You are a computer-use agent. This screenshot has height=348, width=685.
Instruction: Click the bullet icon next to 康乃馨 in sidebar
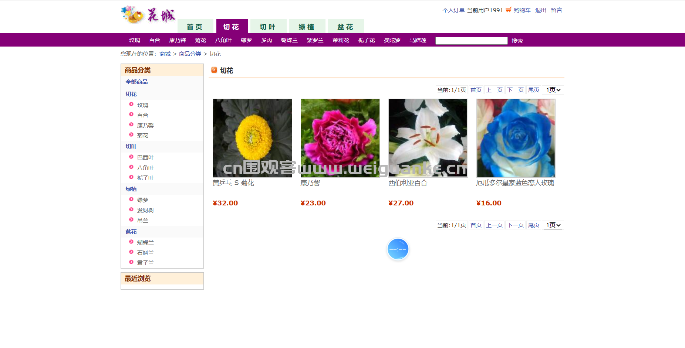tap(131, 124)
